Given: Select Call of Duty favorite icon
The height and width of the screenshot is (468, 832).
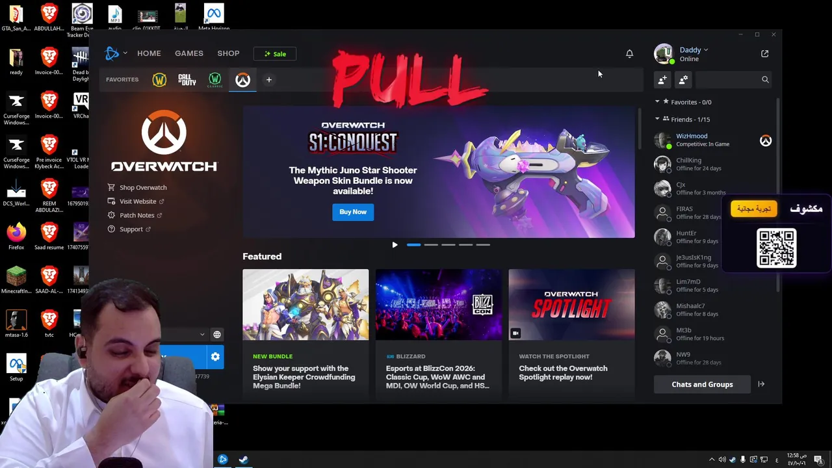Looking at the screenshot, I should pos(187,79).
